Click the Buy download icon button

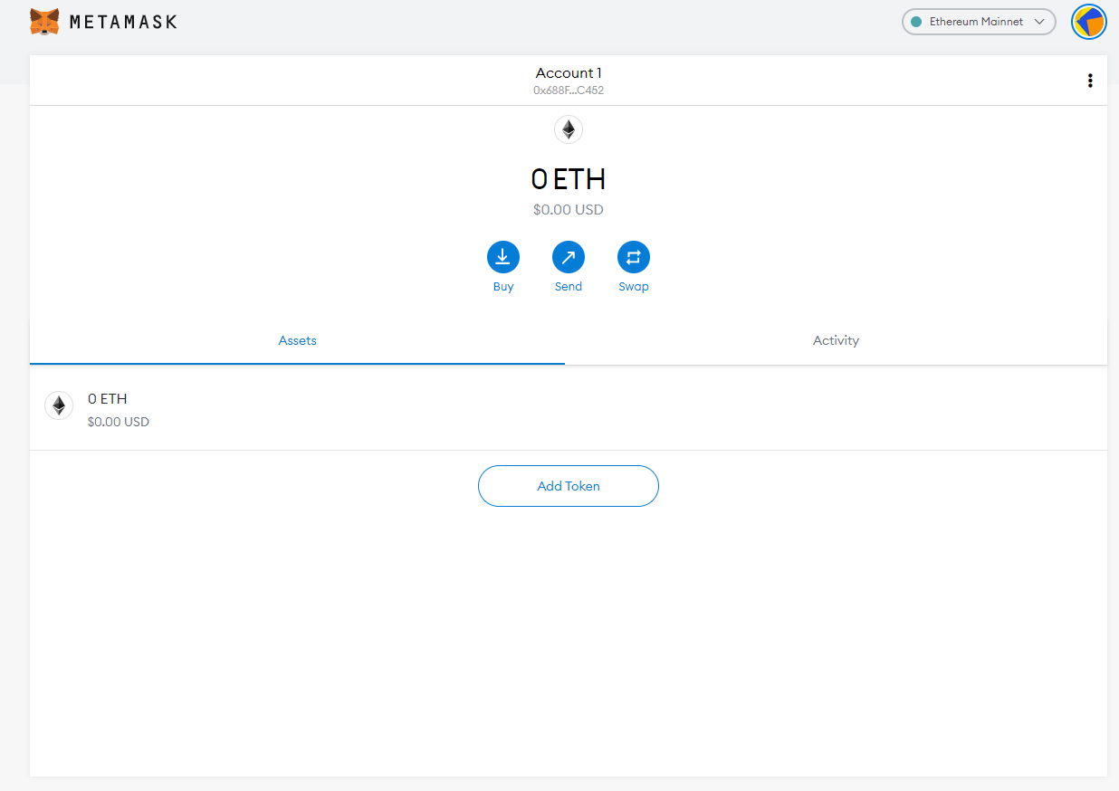[503, 257]
